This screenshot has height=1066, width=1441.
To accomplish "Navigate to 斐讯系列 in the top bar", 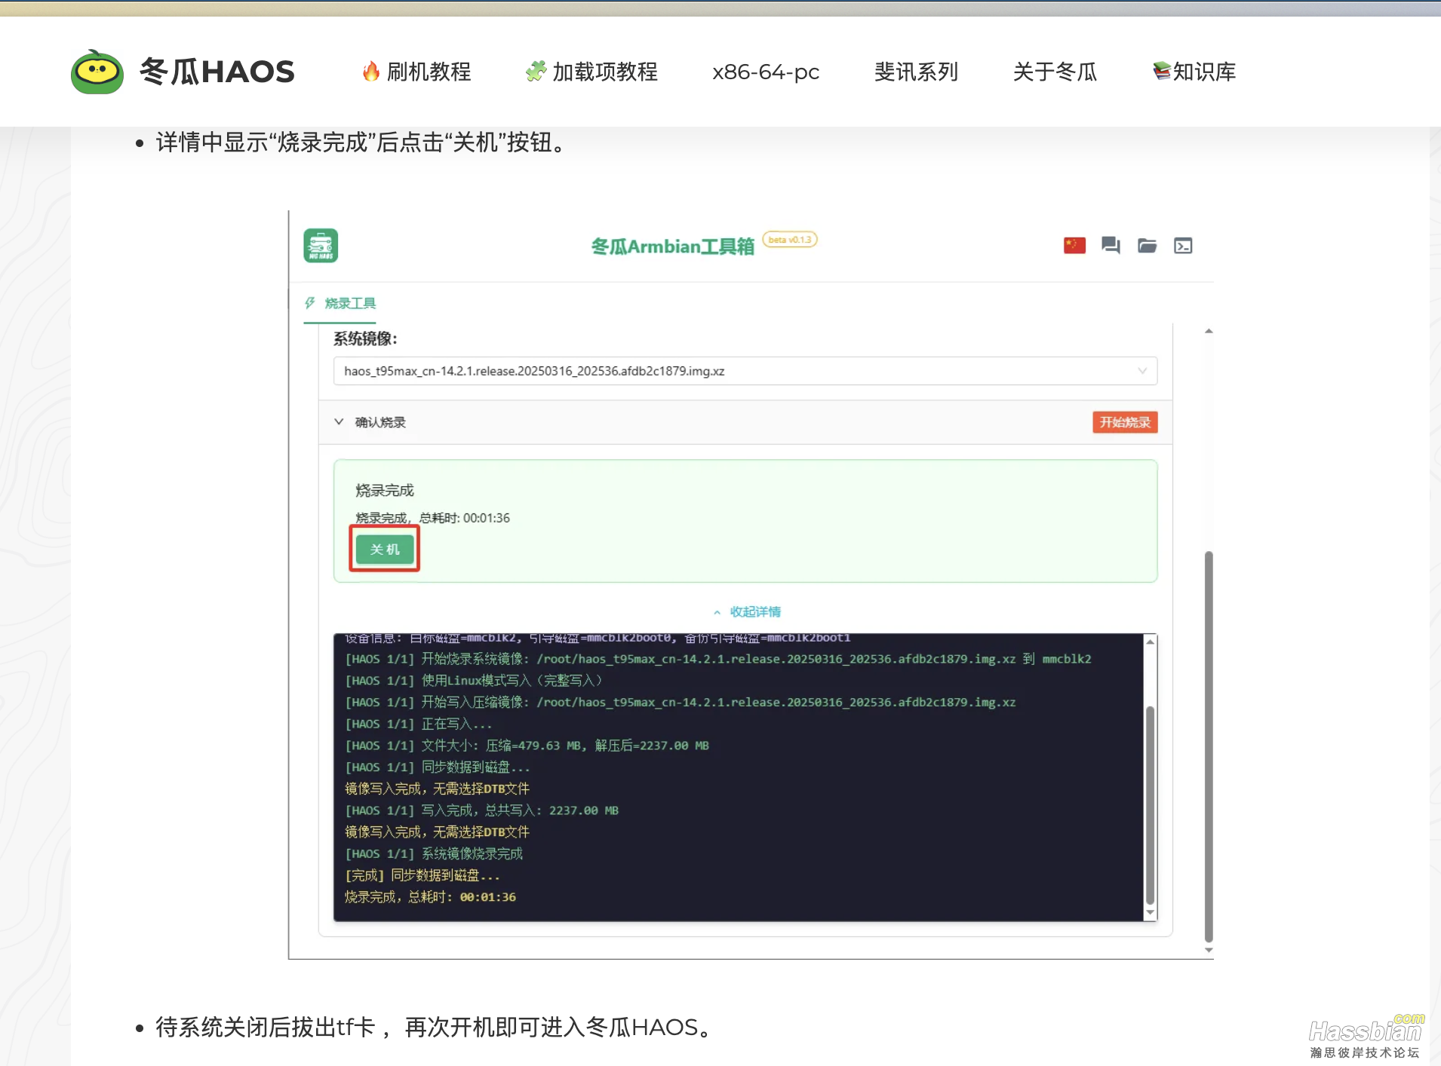I will tap(915, 72).
